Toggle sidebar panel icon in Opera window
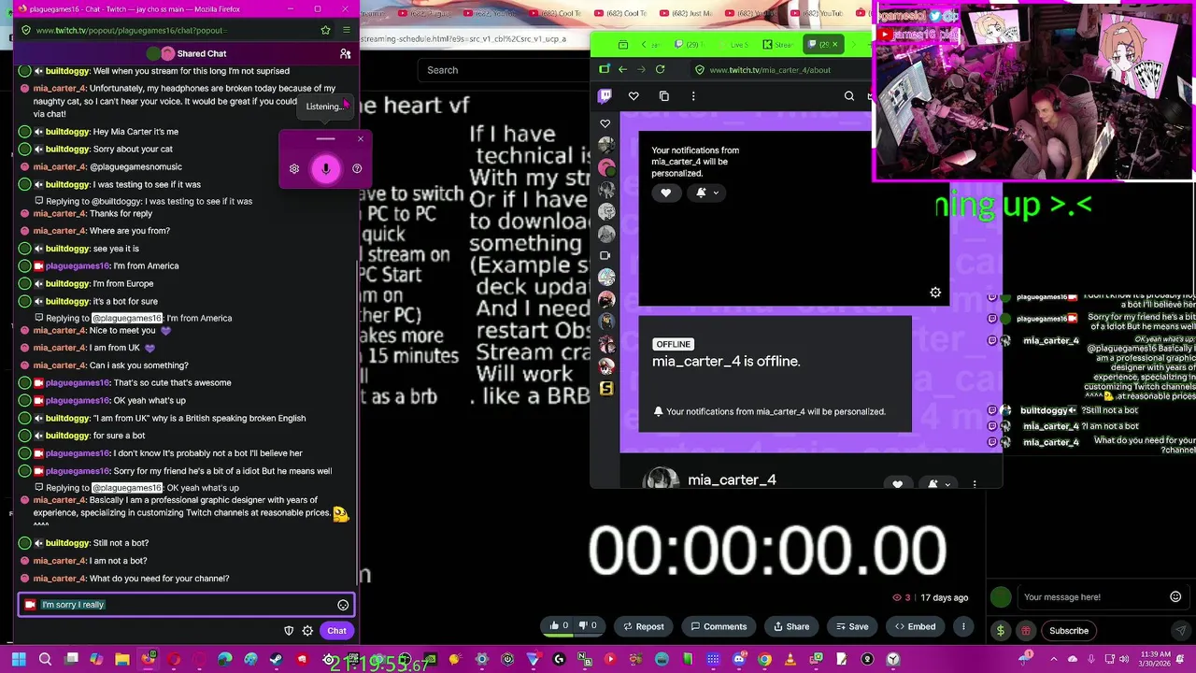The image size is (1196, 673). (604, 69)
